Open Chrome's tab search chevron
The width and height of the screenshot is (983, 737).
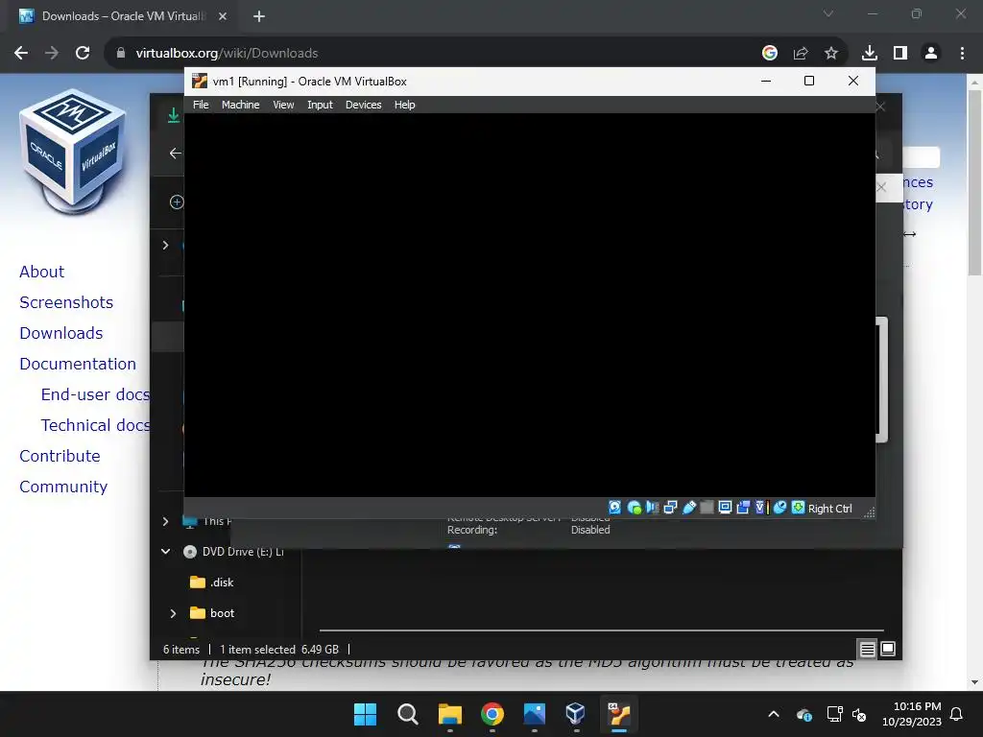click(x=828, y=13)
